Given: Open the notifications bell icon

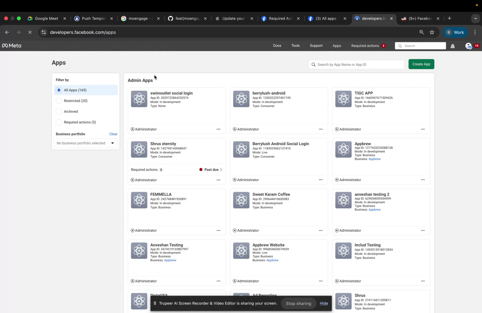Looking at the screenshot, I should tap(453, 46).
